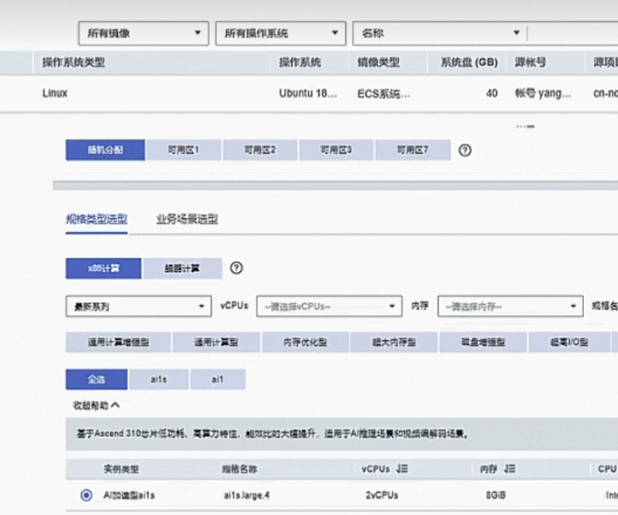The image size is (618, 515).
Task: Select the system disk value 40
Action: coord(492,94)
